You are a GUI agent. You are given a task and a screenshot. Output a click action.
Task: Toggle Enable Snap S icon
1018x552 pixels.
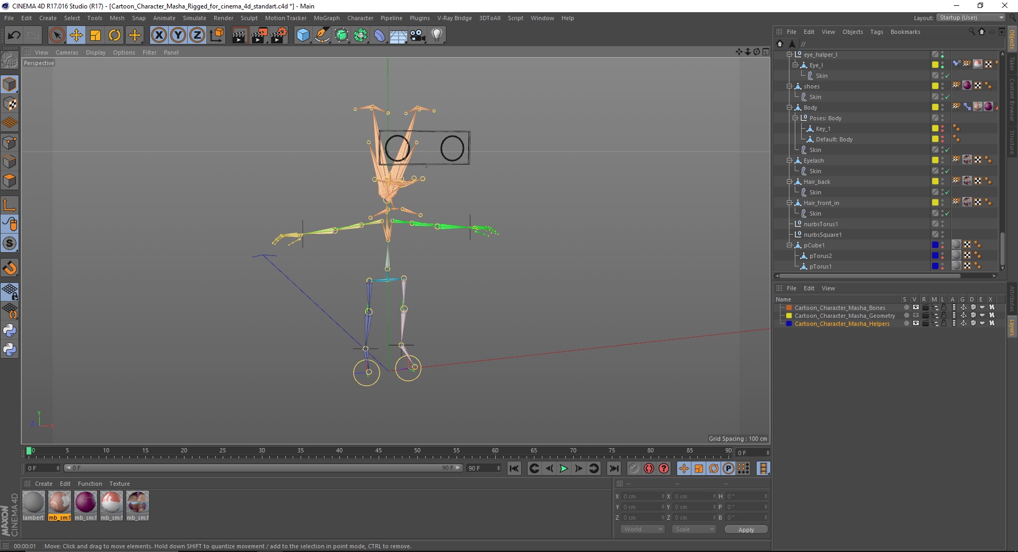coord(10,244)
